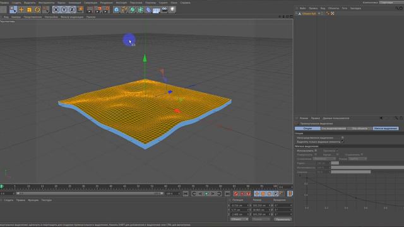Open the third attribute tab before Мягкое выделение
This screenshot has width=404, height=227.
pos(360,128)
